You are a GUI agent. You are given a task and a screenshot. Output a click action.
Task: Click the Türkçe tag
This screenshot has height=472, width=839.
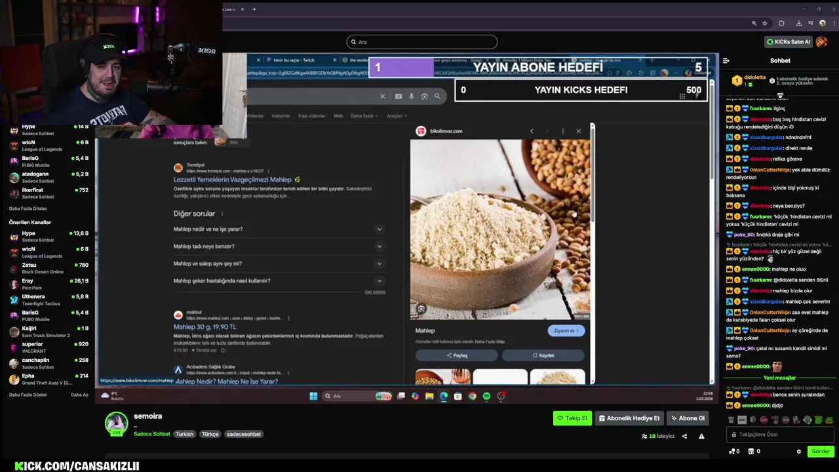coord(210,434)
